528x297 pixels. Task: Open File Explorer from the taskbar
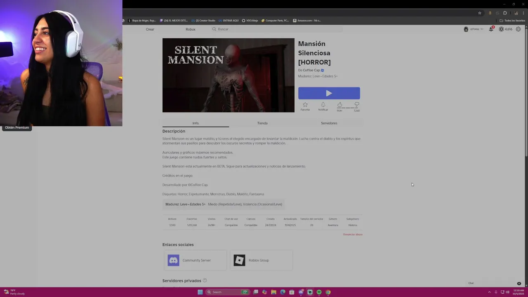[x=273, y=292]
